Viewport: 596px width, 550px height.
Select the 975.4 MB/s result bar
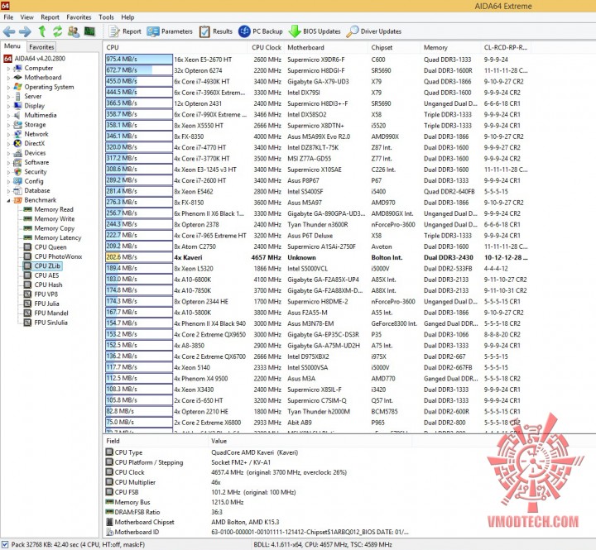[x=139, y=60]
